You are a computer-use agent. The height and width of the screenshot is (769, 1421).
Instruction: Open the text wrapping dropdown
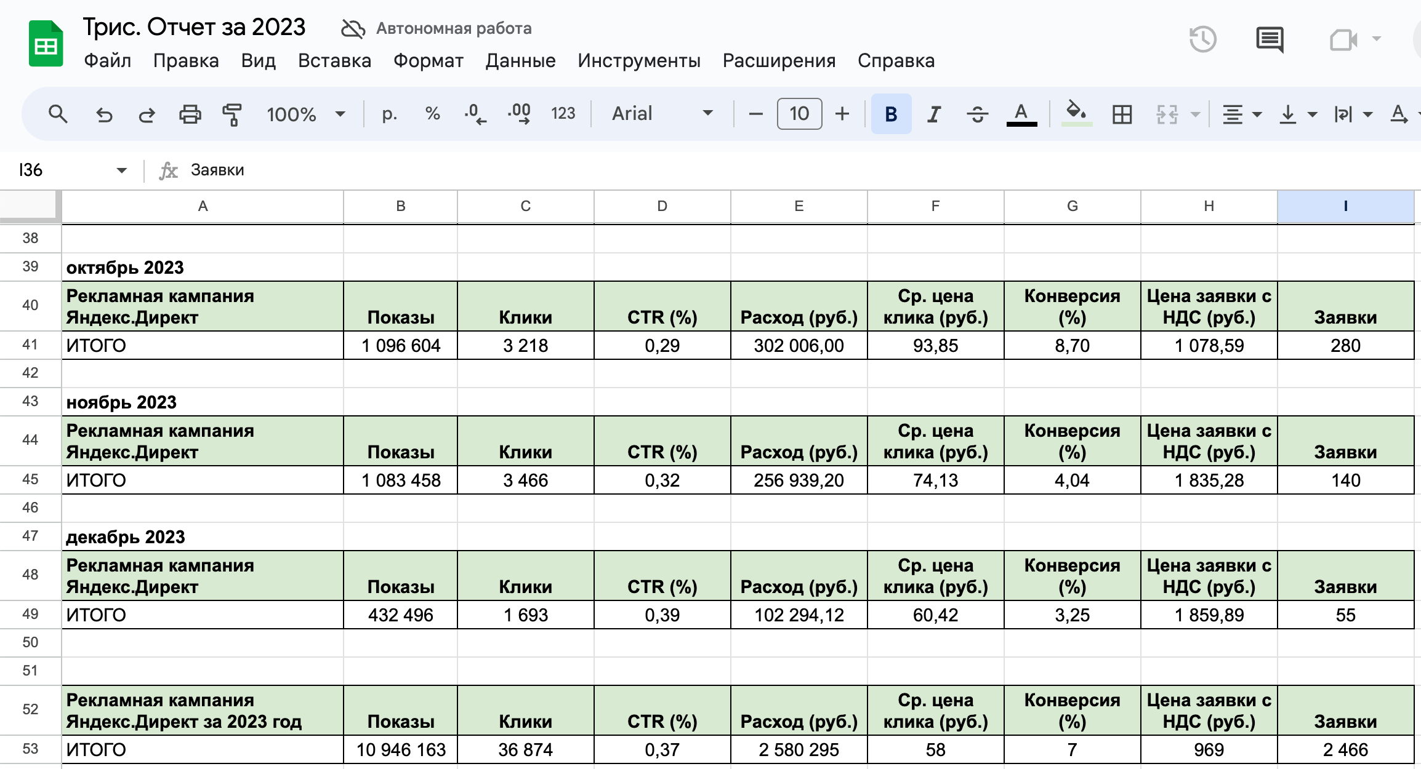pos(1353,114)
